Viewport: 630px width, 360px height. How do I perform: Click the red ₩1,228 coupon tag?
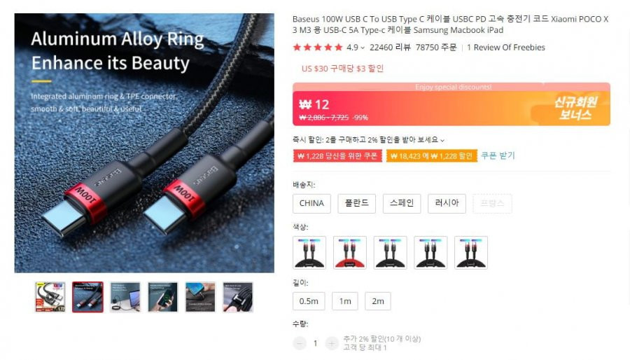tap(337, 156)
